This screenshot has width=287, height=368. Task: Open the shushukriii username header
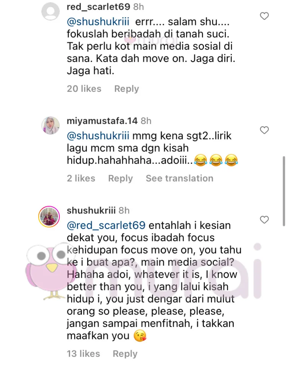click(91, 211)
